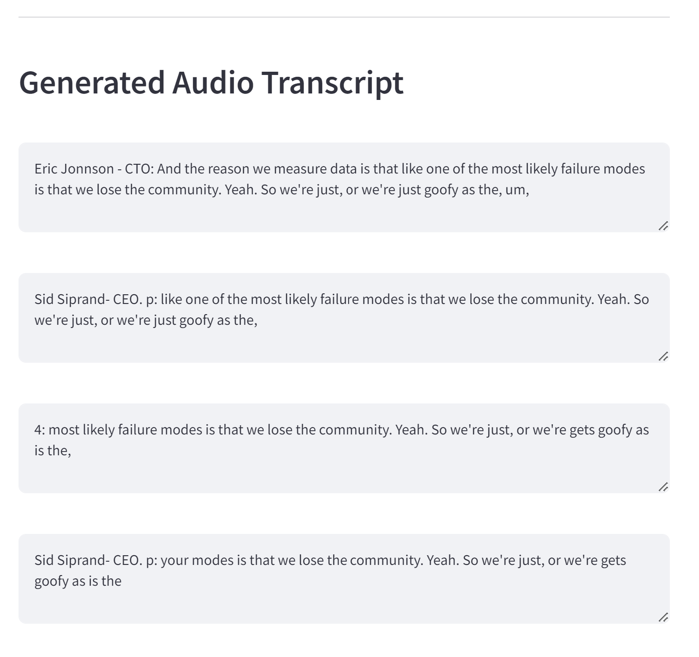Focus the text area beginning '4: most likely'
Viewport: 699px width, 657px height.
344,448
